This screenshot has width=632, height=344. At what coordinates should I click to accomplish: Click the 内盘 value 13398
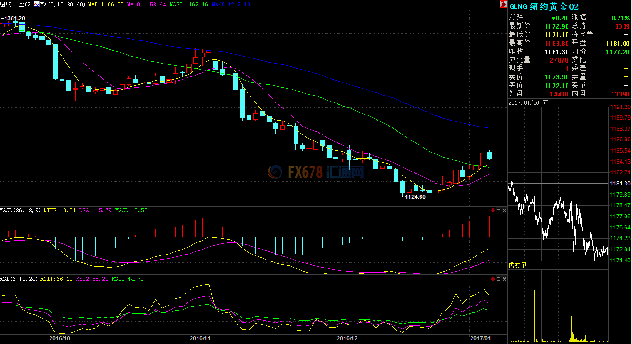point(620,94)
